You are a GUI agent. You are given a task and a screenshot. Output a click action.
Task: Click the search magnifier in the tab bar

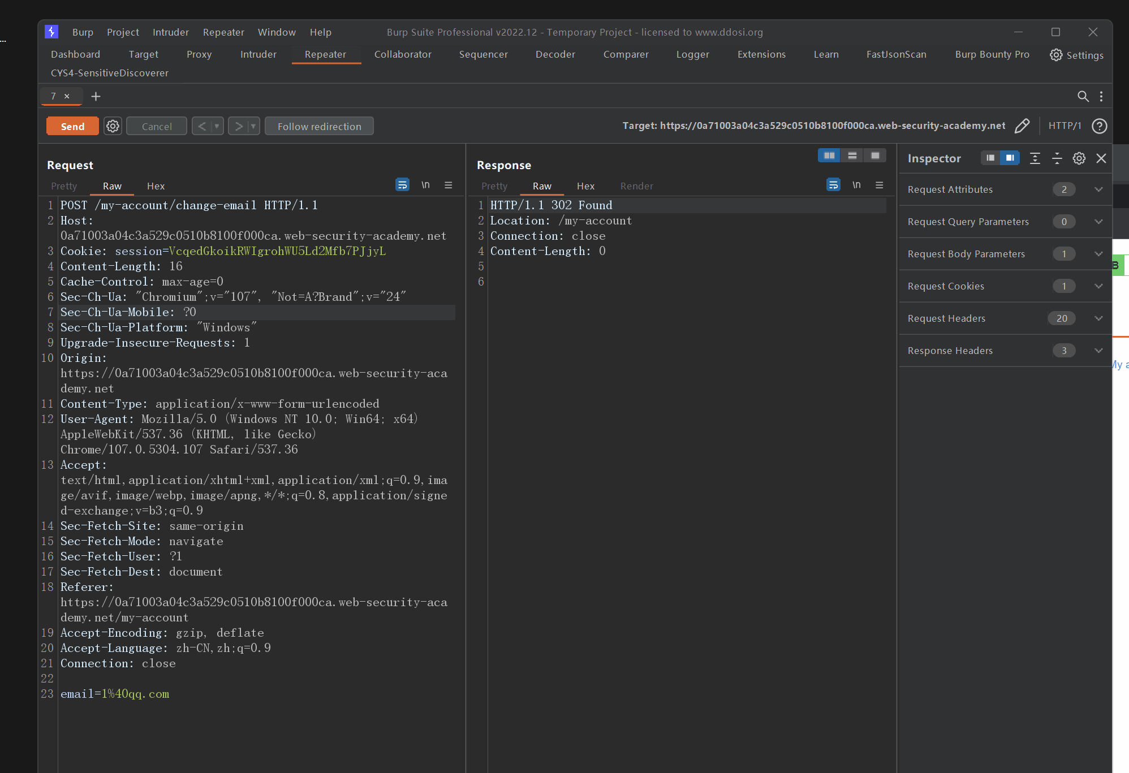(1083, 96)
